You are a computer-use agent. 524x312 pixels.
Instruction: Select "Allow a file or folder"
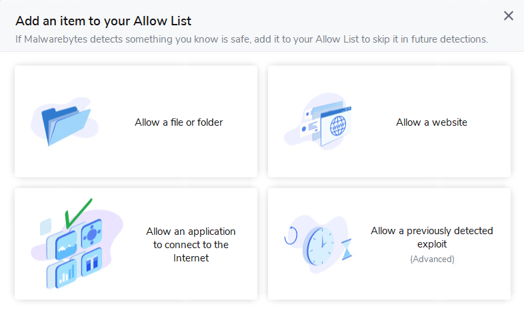[179, 122]
